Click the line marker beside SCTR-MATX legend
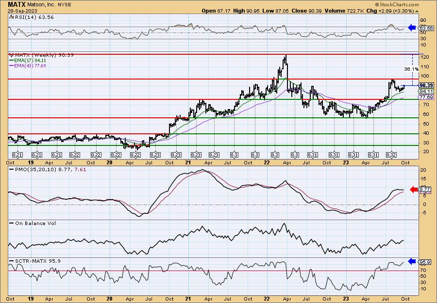This screenshot has height=303, width=437. 11,261
